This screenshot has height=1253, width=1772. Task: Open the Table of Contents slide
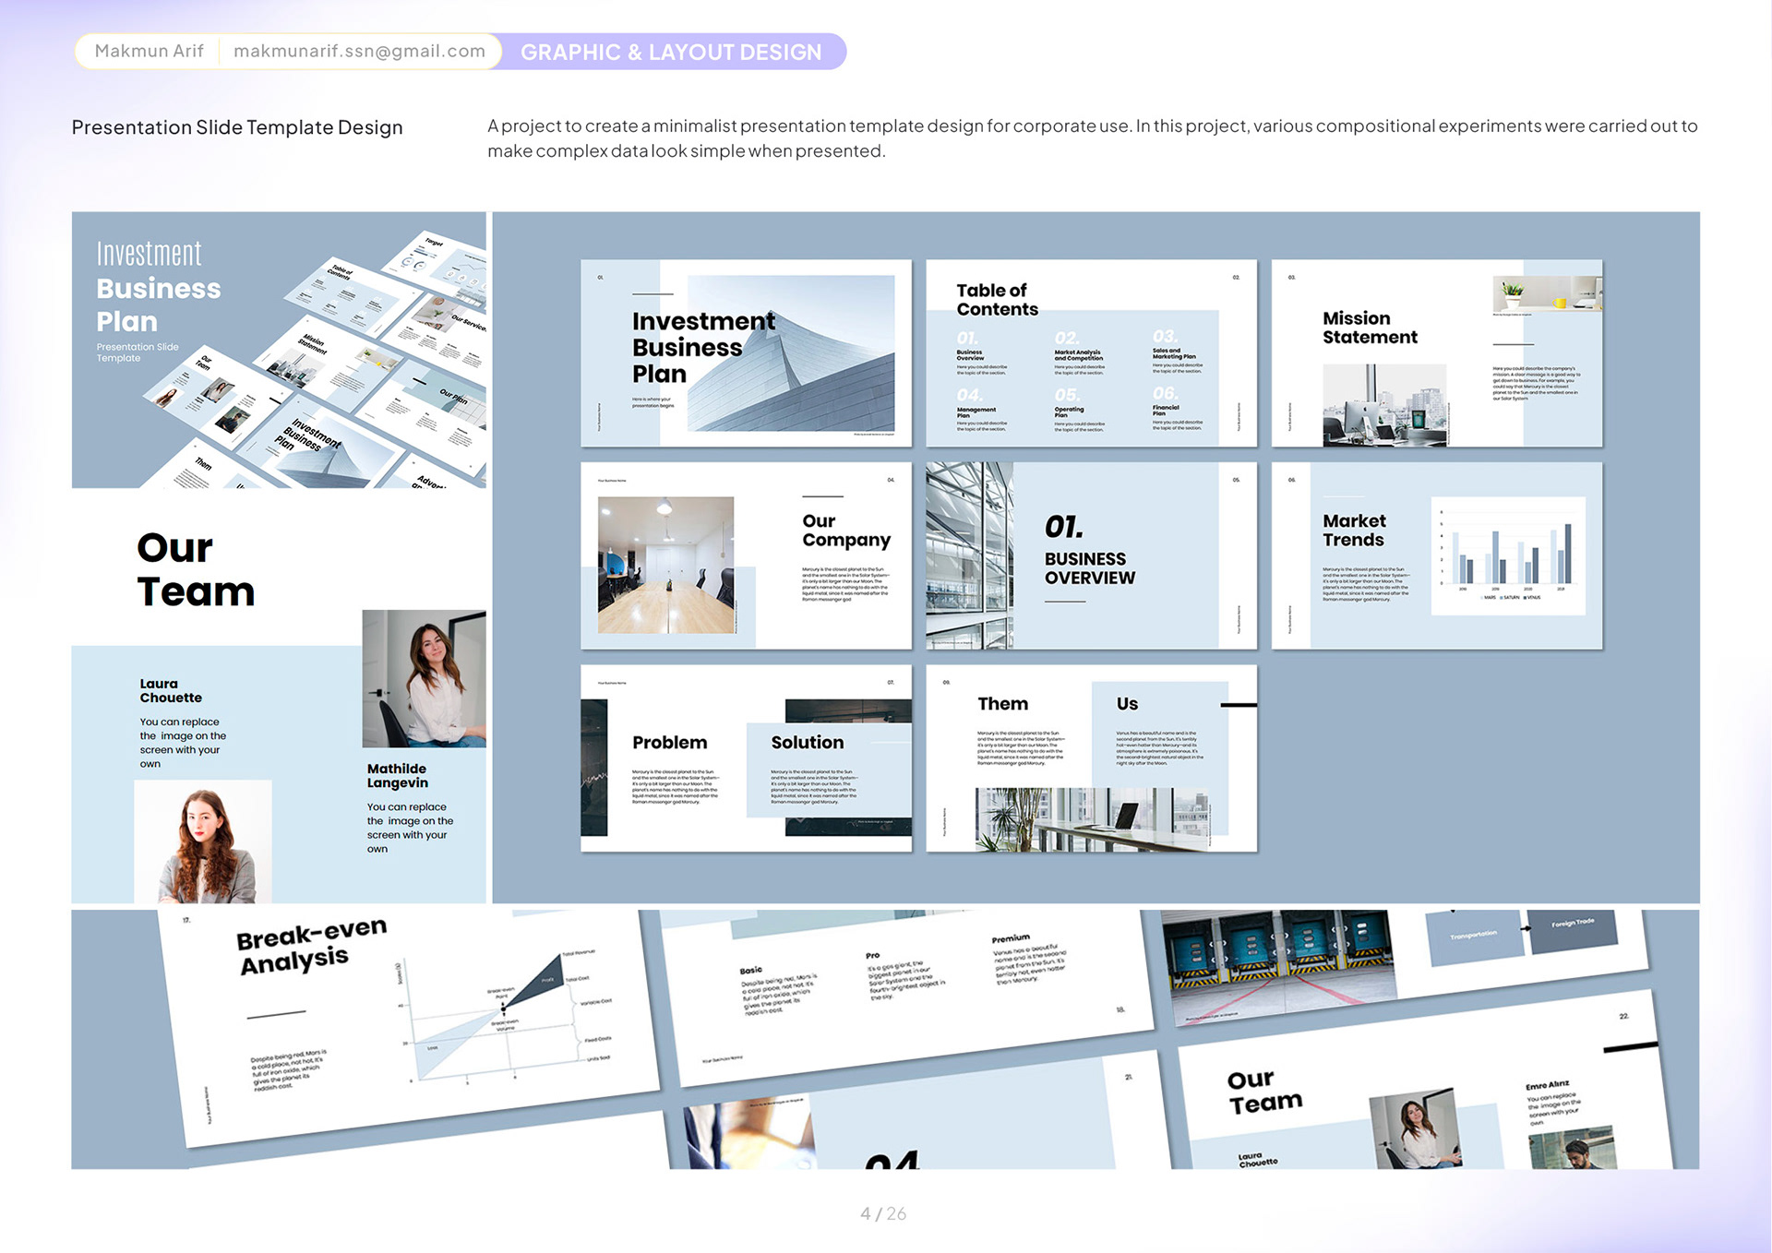click(x=1091, y=353)
